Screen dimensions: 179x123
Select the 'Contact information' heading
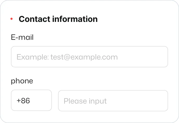pyautogui.click(x=58, y=19)
